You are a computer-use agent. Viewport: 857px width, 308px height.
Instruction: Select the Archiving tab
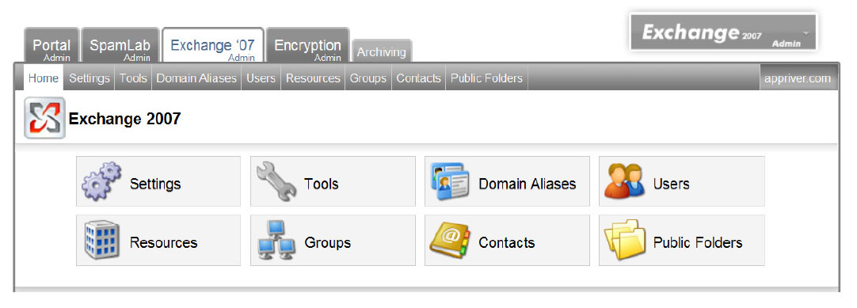point(382,51)
